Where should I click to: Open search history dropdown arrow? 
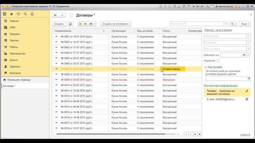coord(226,24)
